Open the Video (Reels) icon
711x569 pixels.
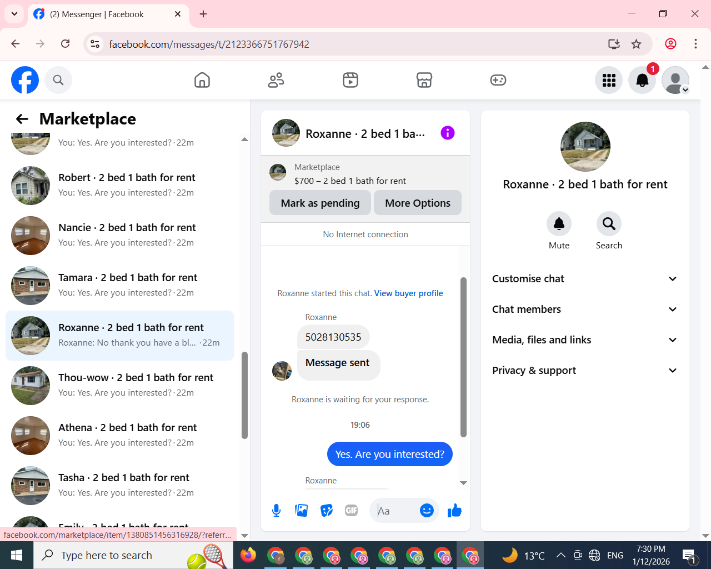point(351,80)
